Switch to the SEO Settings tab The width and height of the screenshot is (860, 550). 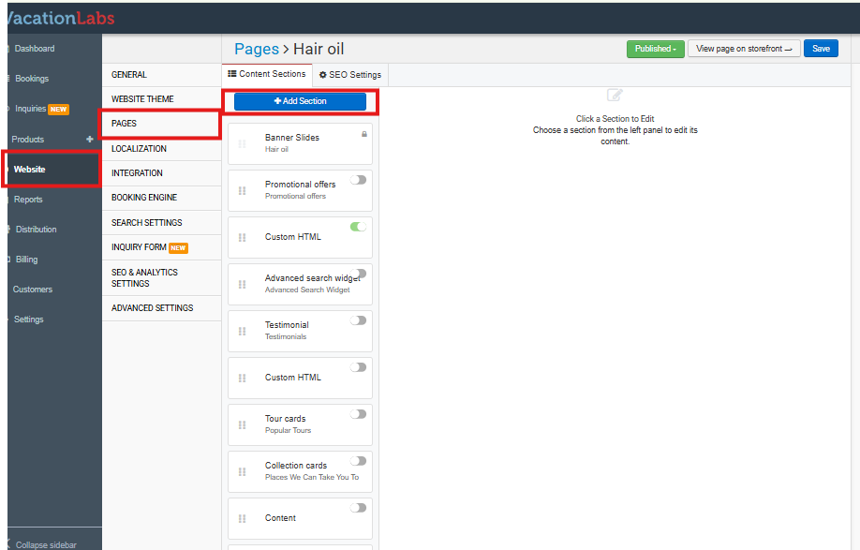click(x=349, y=74)
